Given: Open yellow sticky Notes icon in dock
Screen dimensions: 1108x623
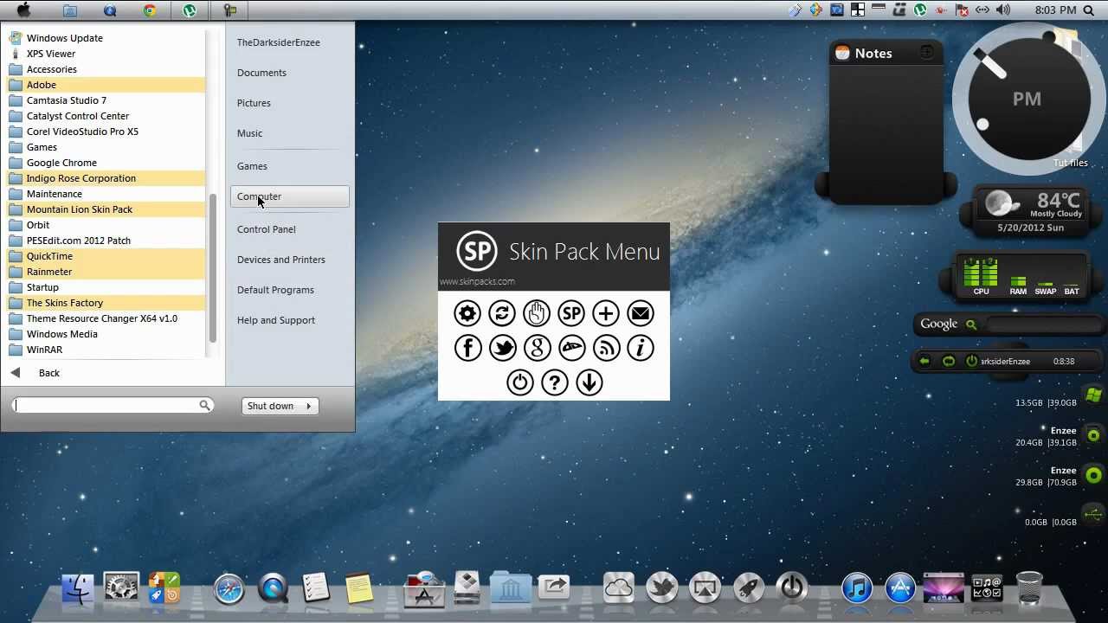Looking at the screenshot, I should (358, 588).
